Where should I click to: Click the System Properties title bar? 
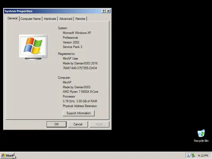[53, 11]
